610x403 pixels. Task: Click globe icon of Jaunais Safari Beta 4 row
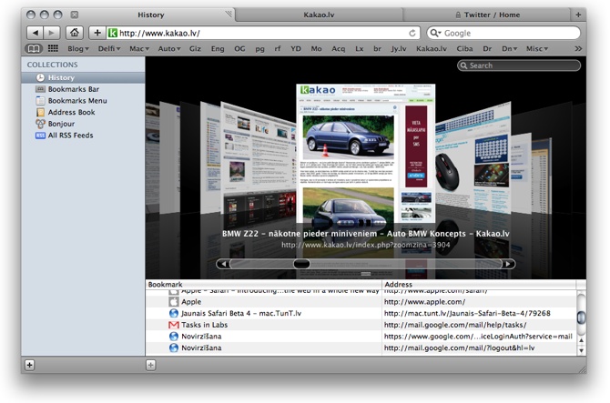pyautogui.click(x=174, y=313)
